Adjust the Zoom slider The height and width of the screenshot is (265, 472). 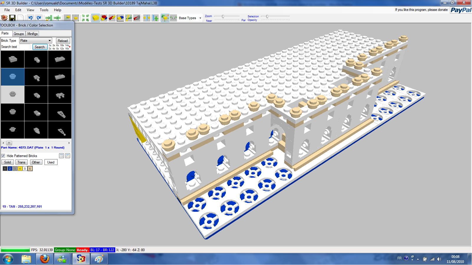click(223, 16)
